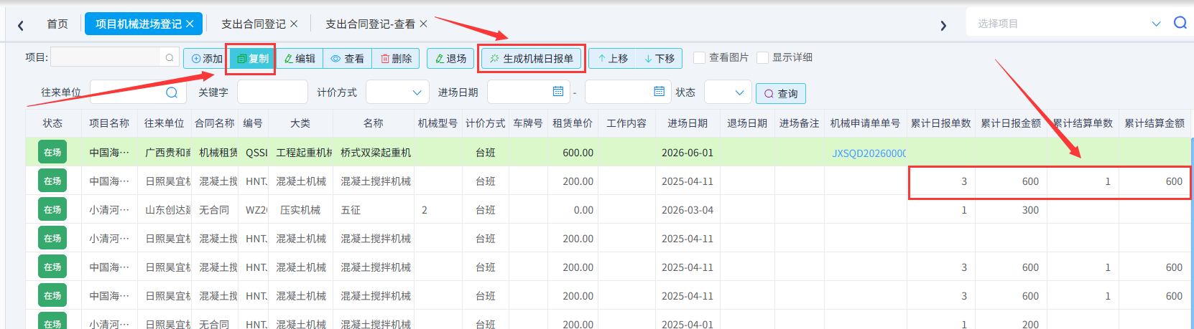
Task: Open the 状态 filter dropdown
Action: [728, 92]
